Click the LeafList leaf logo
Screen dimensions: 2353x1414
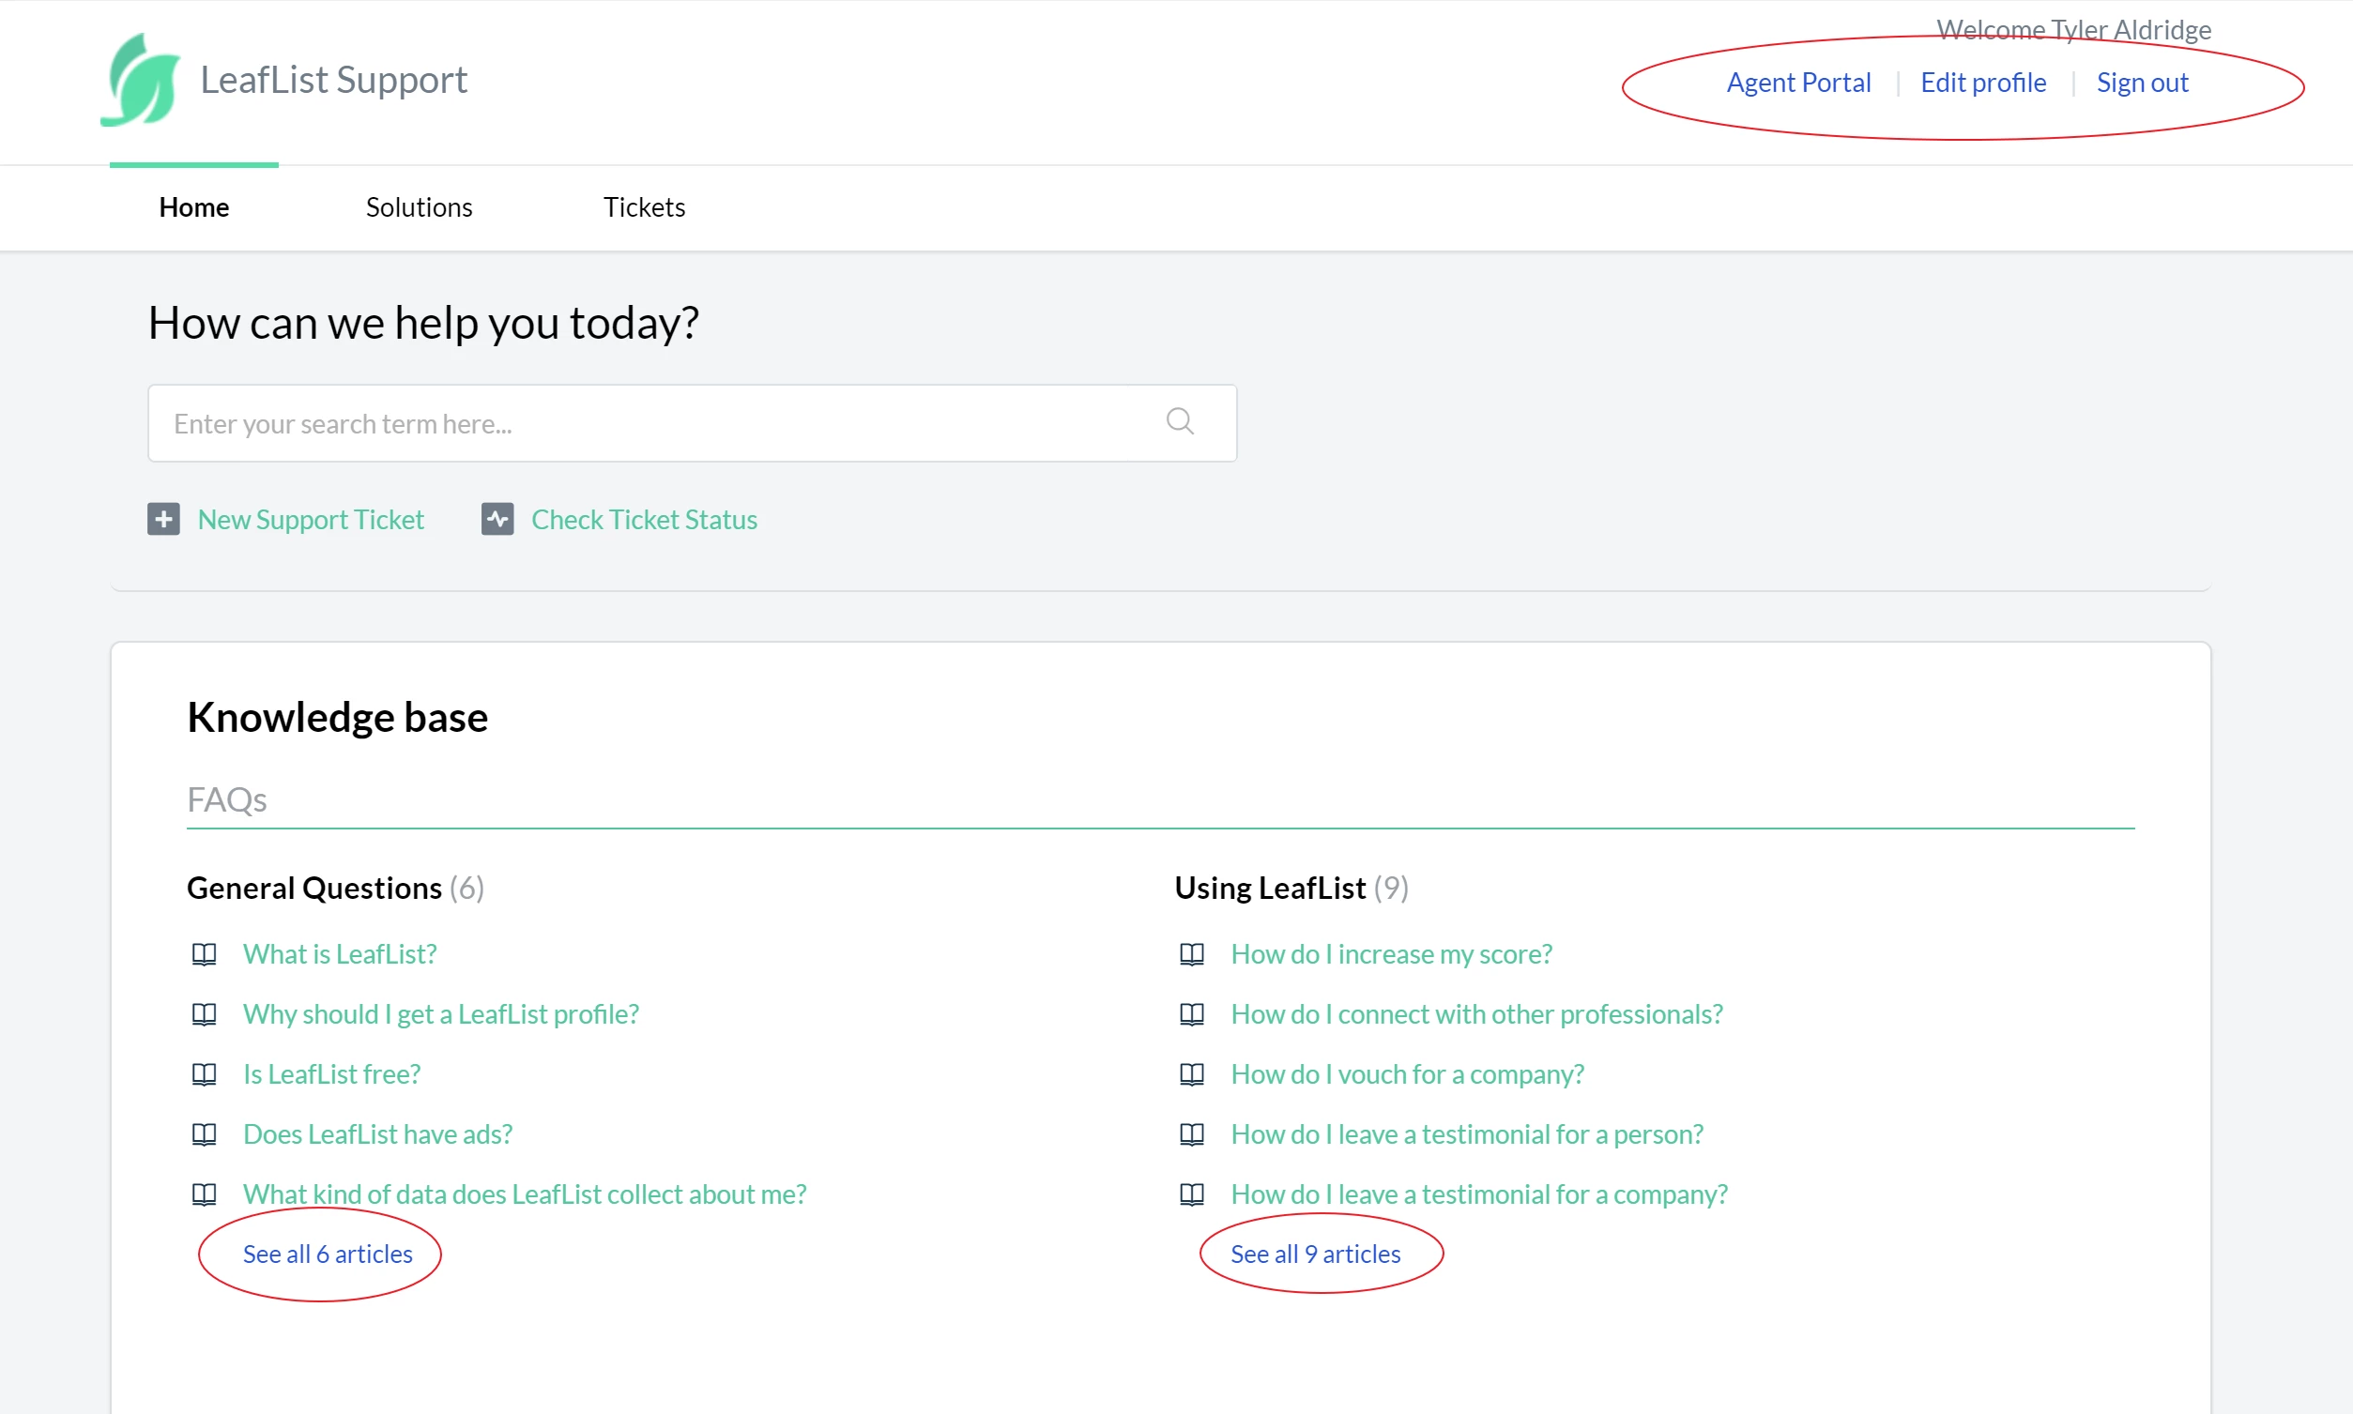click(x=140, y=80)
